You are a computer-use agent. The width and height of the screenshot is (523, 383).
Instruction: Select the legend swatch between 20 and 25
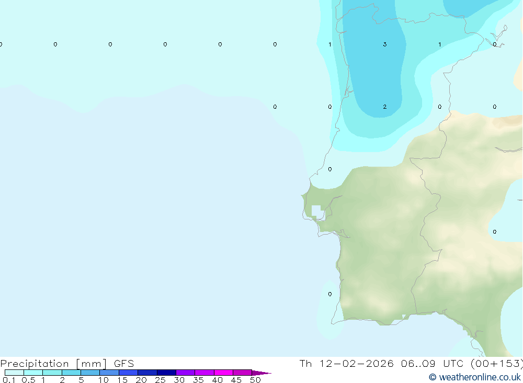(x=147, y=373)
